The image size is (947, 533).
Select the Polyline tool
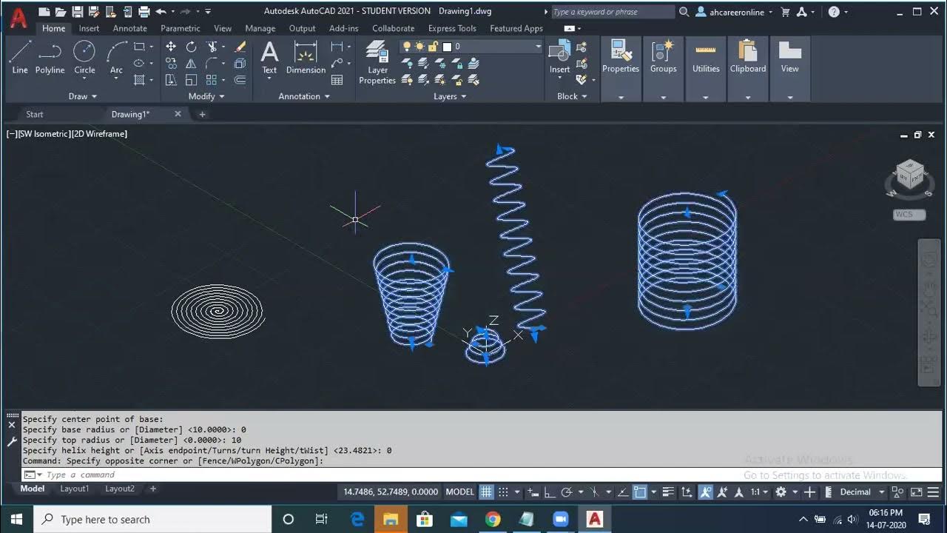[x=50, y=57]
